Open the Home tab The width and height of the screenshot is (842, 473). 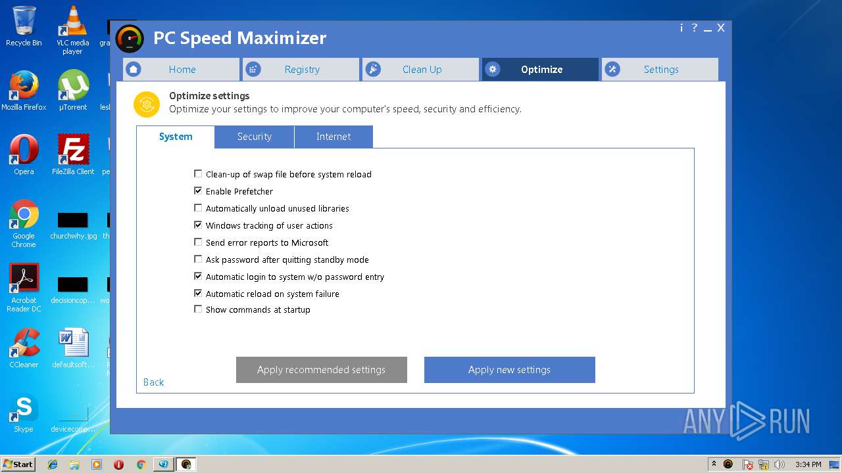click(x=181, y=70)
